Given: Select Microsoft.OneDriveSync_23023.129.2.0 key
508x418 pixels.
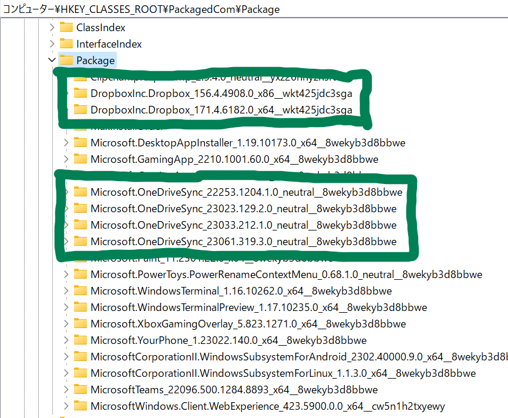Looking at the screenshot, I should click(x=244, y=209).
